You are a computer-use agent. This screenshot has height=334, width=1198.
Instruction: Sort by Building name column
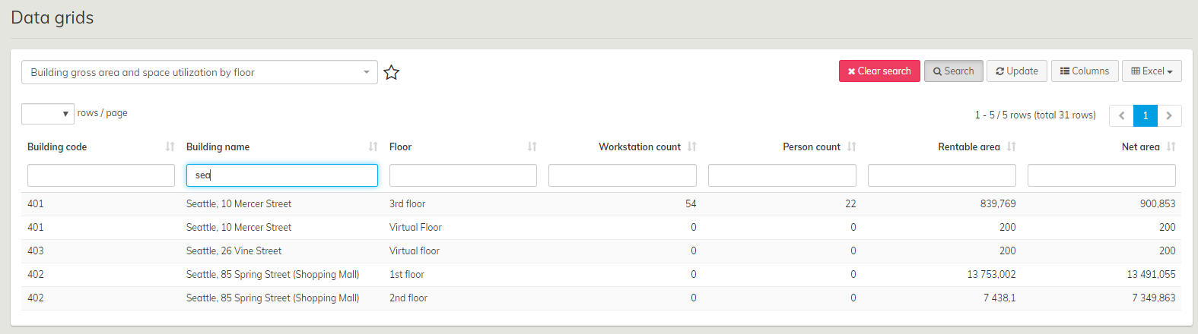click(x=373, y=147)
